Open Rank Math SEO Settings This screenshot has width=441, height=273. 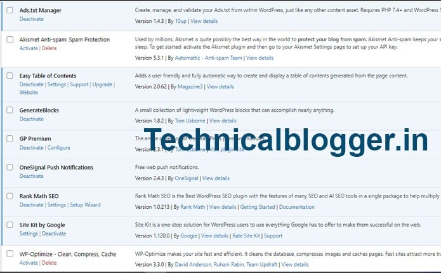click(x=56, y=205)
